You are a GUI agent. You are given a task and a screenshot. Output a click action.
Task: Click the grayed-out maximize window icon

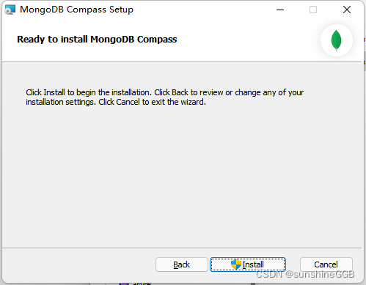pyautogui.click(x=313, y=10)
